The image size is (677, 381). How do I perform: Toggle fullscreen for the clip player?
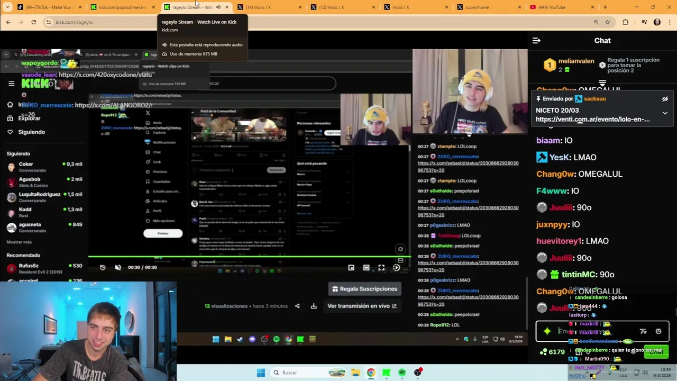point(381,268)
